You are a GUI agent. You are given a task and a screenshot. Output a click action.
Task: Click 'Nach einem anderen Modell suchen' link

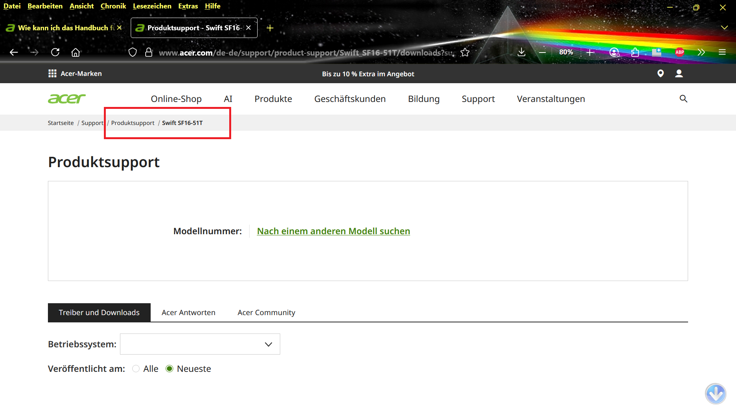click(x=333, y=231)
